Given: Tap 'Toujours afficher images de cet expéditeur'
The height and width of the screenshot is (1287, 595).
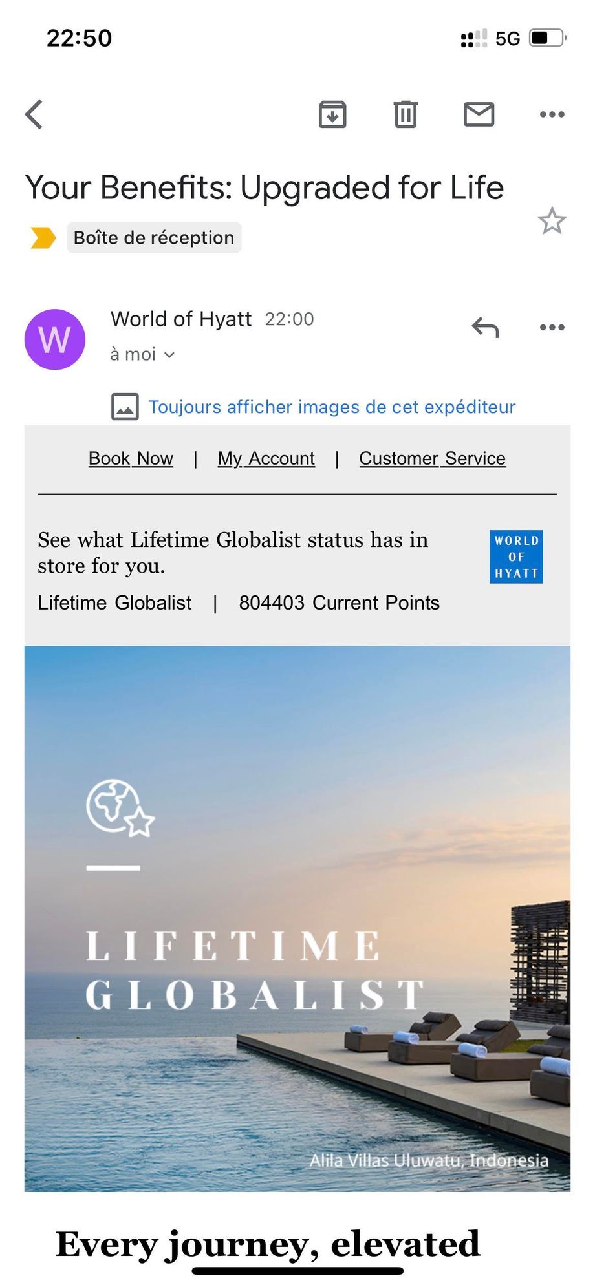Looking at the screenshot, I should pyautogui.click(x=332, y=407).
